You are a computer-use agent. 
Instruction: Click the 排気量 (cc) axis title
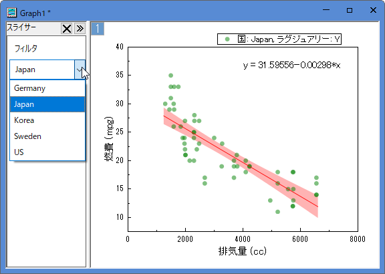[243, 251]
